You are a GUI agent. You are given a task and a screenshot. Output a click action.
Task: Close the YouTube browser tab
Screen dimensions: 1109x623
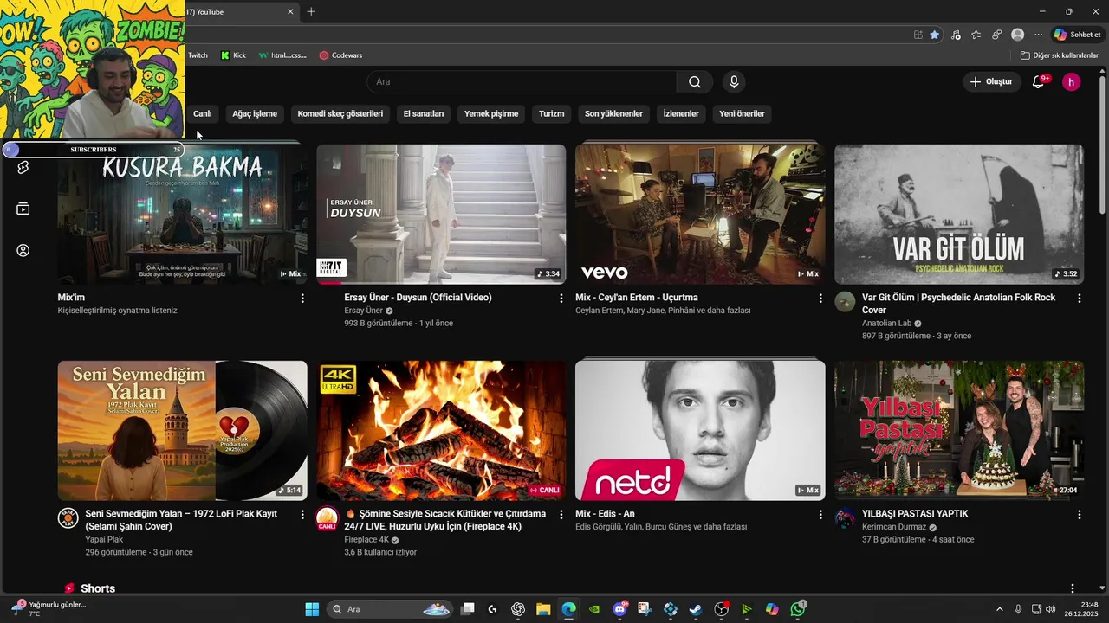[290, 11]
